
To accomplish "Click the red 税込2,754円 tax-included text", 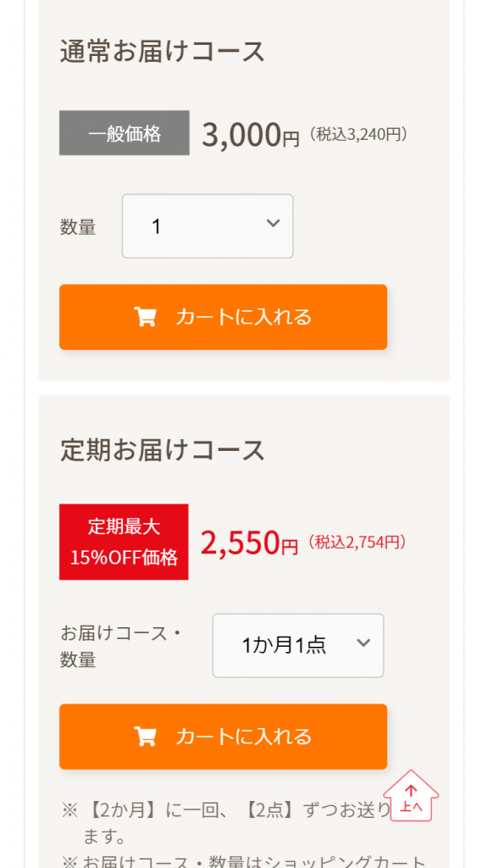I will [358, 542].
